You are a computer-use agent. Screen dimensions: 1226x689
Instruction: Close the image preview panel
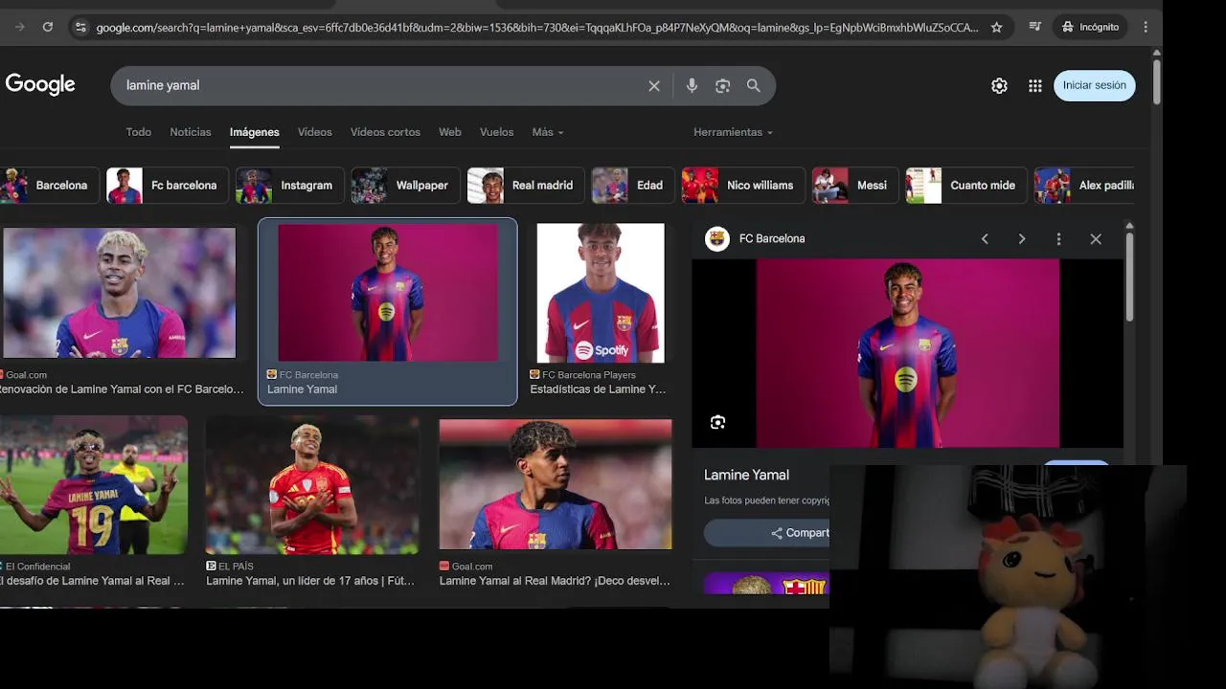[1096, 239]
